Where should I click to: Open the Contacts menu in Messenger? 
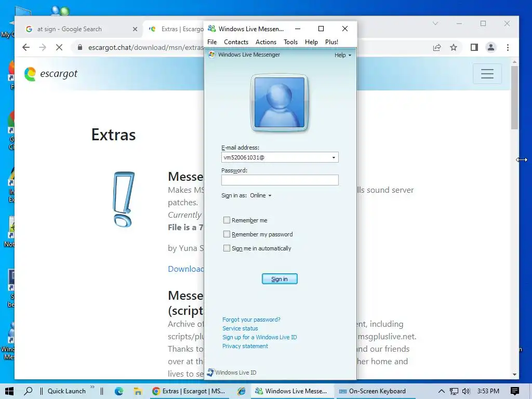pos(236,42)
